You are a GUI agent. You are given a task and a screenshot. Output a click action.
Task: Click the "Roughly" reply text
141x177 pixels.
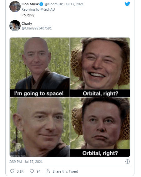[x=28, y=15]
